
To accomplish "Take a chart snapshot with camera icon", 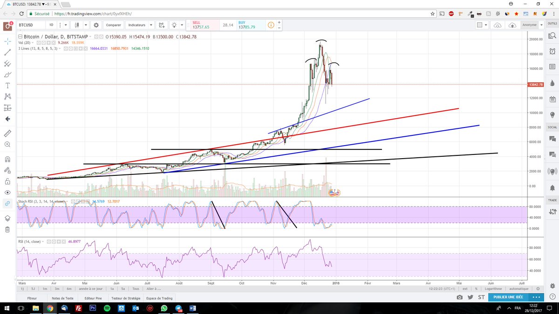I will [x=460, y=298].
